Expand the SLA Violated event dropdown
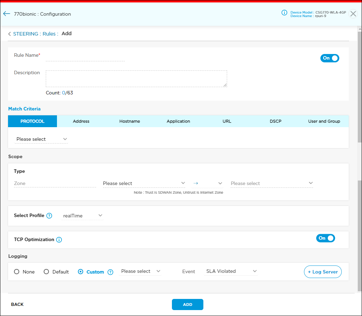Image resolution: width=362 pixels, height=316 pixels. (231, 271)
